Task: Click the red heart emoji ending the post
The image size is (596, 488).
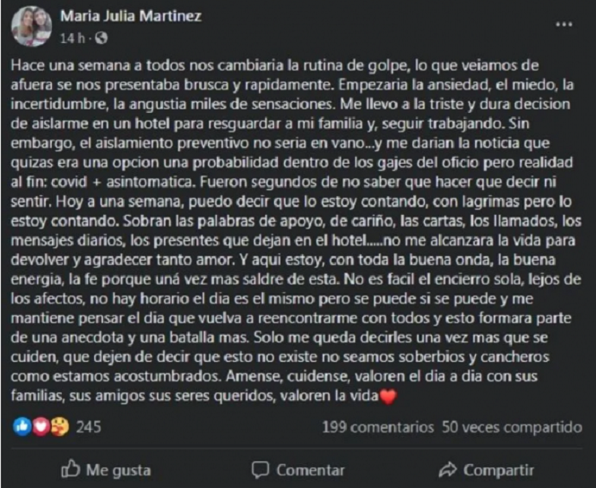Action: coord(385,394)
